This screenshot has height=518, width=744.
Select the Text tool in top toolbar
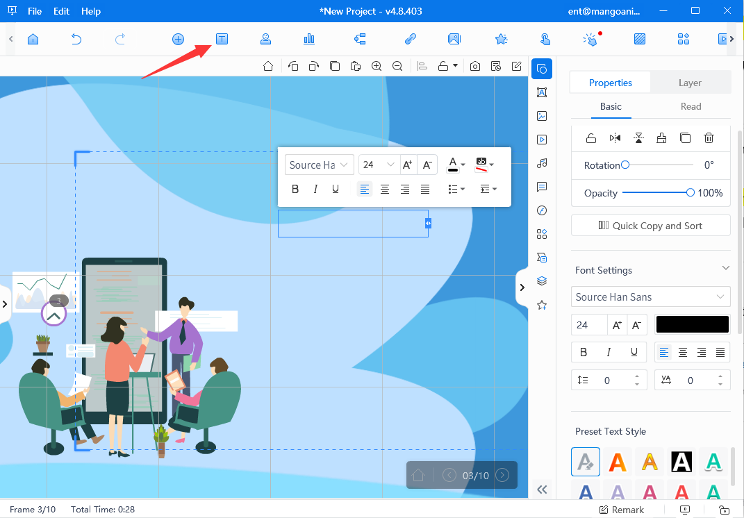[222, 39]
